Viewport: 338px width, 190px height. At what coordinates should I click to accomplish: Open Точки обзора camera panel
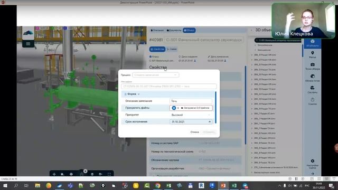(x=312, y=66)
